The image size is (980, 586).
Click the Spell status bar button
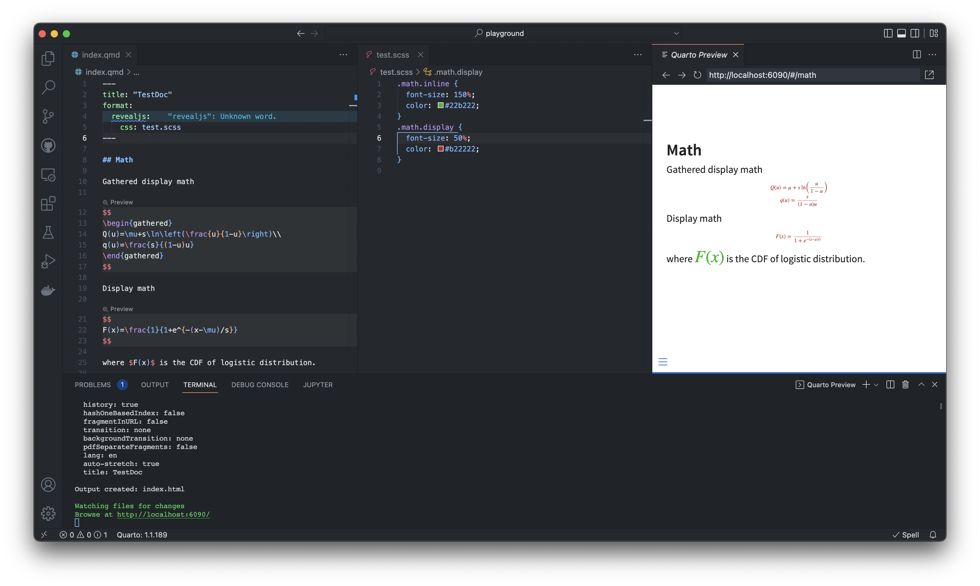click(906, 535)
